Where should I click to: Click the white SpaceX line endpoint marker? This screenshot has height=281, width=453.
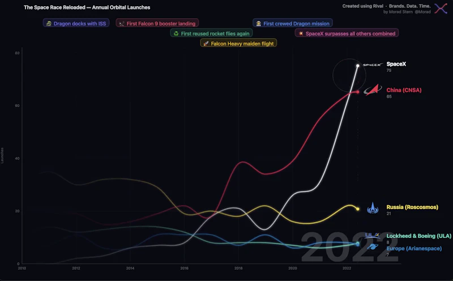coord(358,66)
